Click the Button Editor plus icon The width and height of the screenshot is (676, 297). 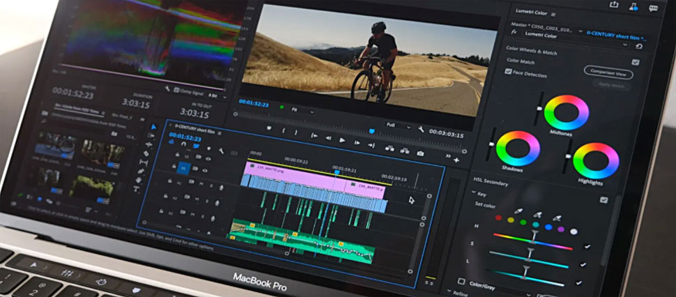click(456, 160)
